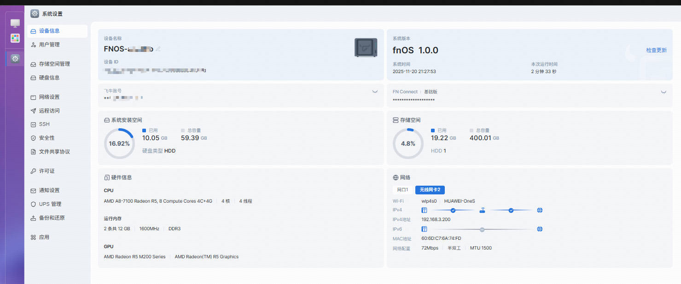Click the uptime value 2 分钟 33 秒

544,72
